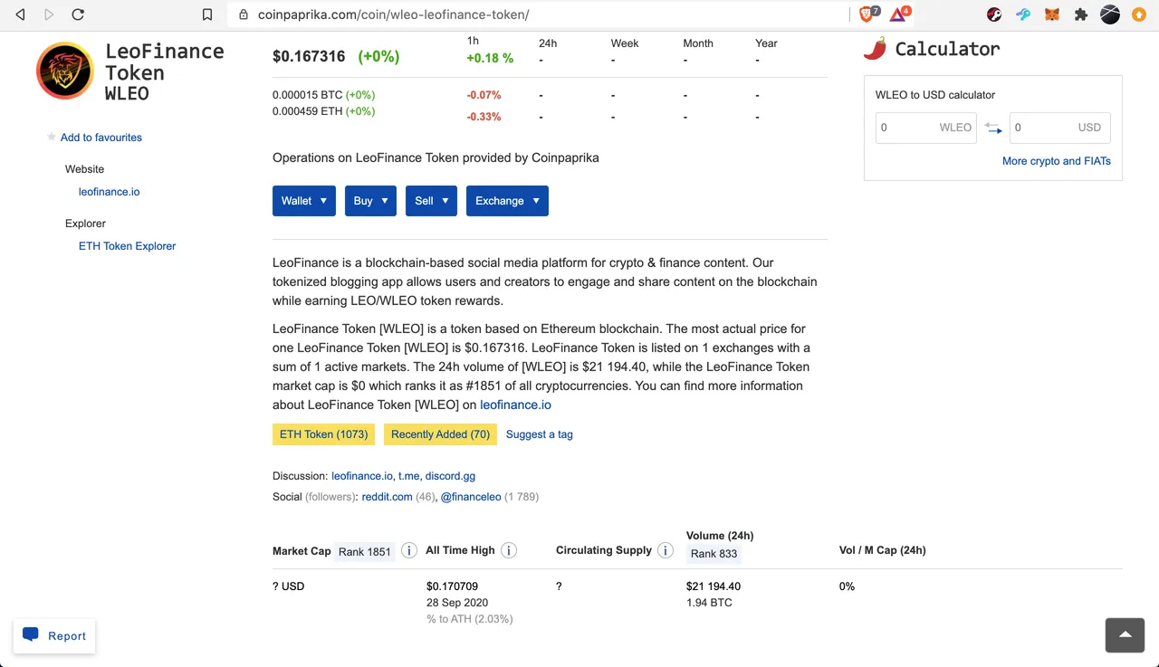Open the blue wing extension icon
Viewport: 1159px width, 667px height.
(1023, 14)
